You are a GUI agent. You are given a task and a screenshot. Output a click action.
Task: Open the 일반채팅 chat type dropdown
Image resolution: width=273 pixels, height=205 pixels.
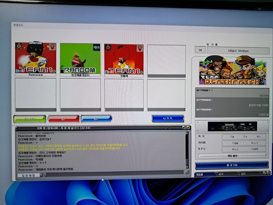[x=41, y=175]
